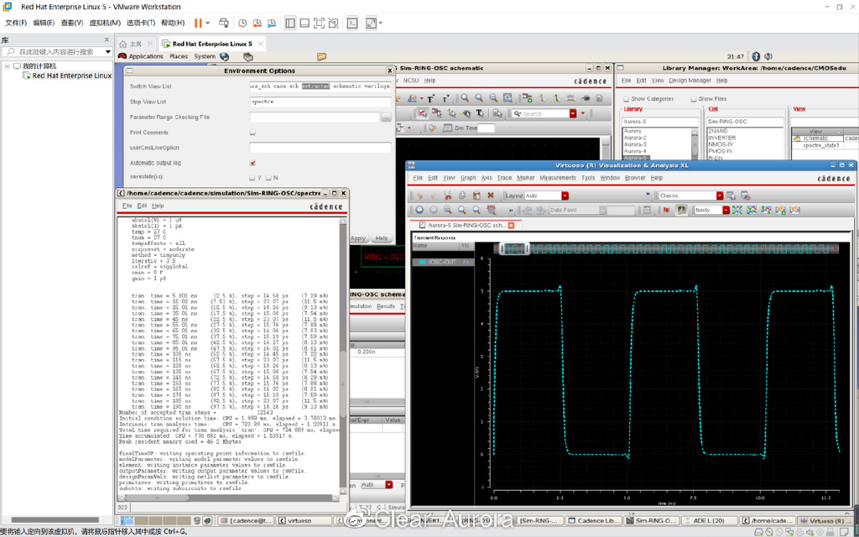Check savestate Y checkbox

(x=252, y=178)
